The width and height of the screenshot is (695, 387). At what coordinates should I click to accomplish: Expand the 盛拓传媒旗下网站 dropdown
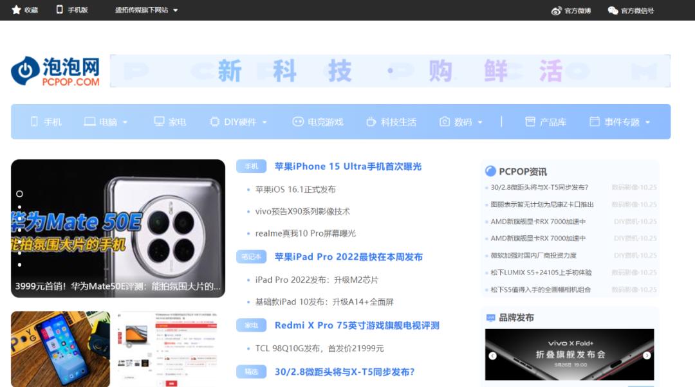175,10
